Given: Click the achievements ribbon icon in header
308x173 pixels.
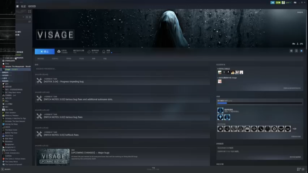Looking at the screenshot, I should 104,52.
